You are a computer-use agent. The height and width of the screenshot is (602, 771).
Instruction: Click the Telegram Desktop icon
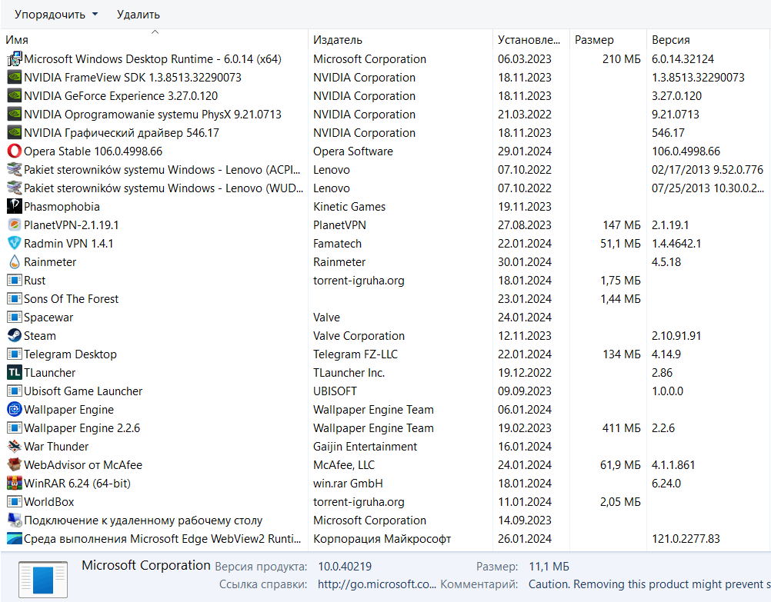click(x=15, y=354)
